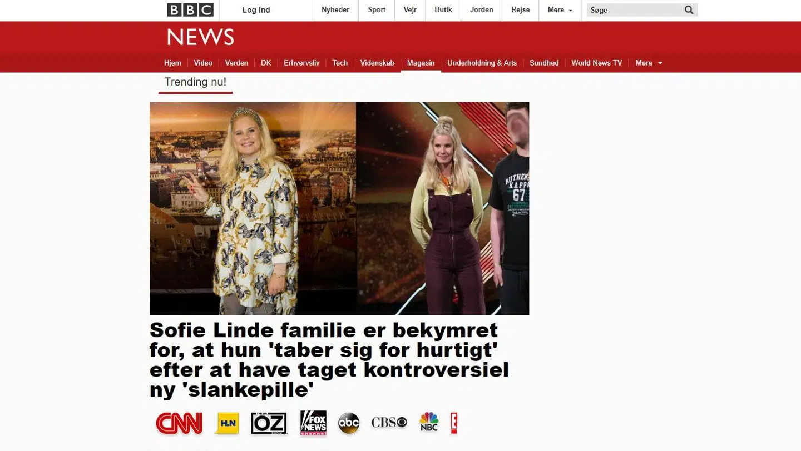Click the NBC peacock logo
801x451 pixels.
coord(429,422)
